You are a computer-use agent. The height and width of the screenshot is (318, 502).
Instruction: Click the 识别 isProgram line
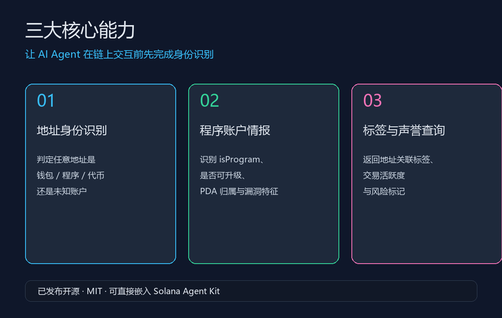[x=232, y=159]
